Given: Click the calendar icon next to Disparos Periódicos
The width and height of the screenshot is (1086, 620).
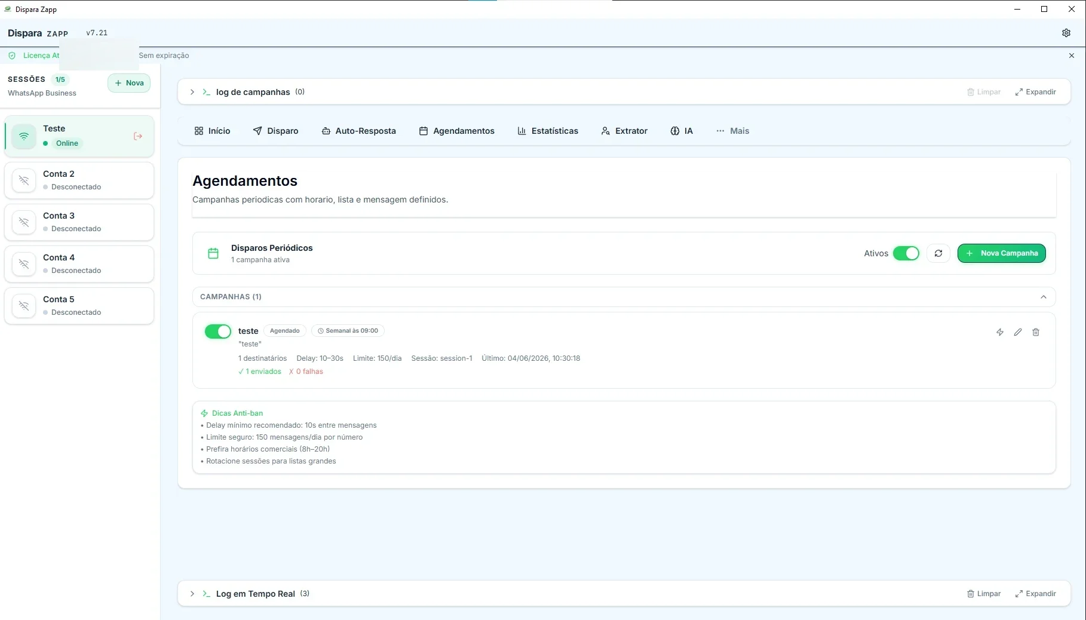Looking at the screenshot, I should click(x=213, y=253).
